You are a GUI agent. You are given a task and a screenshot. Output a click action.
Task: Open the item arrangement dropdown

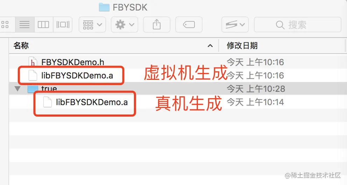(x=92, y=25)
